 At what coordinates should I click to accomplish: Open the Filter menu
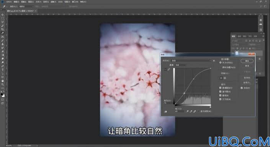[x=54, y=2]
